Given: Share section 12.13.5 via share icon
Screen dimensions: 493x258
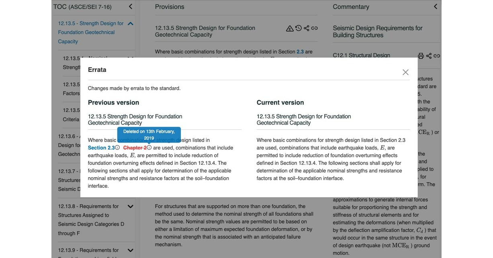Looking at the screenshot, I should click(x=307, y=28).
